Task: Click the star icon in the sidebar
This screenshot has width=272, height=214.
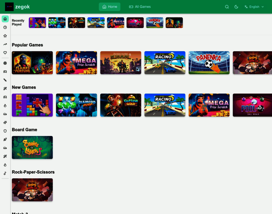Action: tap(5, 36)
